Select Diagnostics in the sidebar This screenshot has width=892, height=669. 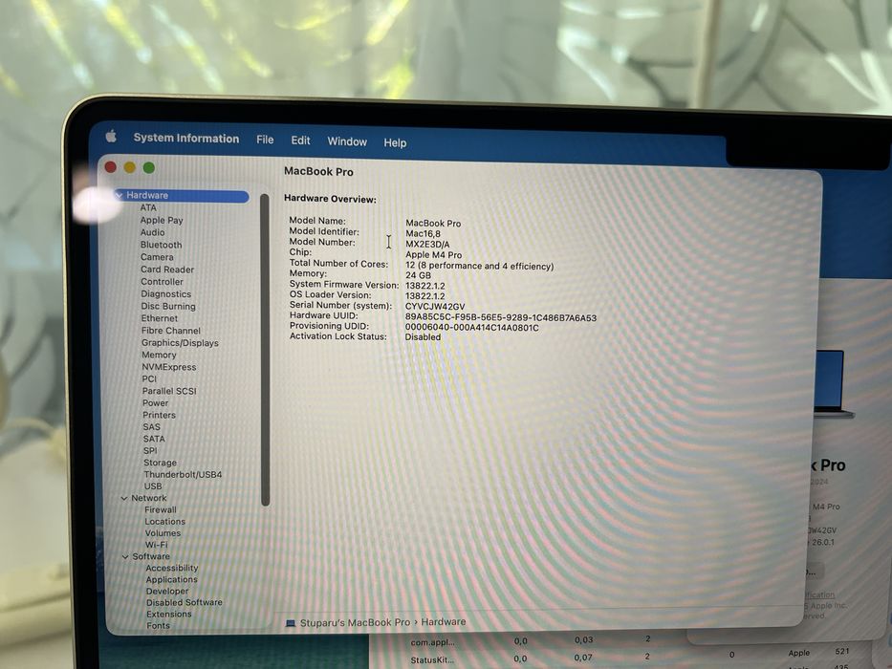click(x=166, y=294)
